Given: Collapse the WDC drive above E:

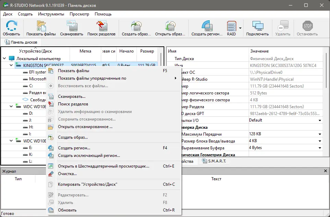Looking at the screenshot, I should (x=11, y=141).
